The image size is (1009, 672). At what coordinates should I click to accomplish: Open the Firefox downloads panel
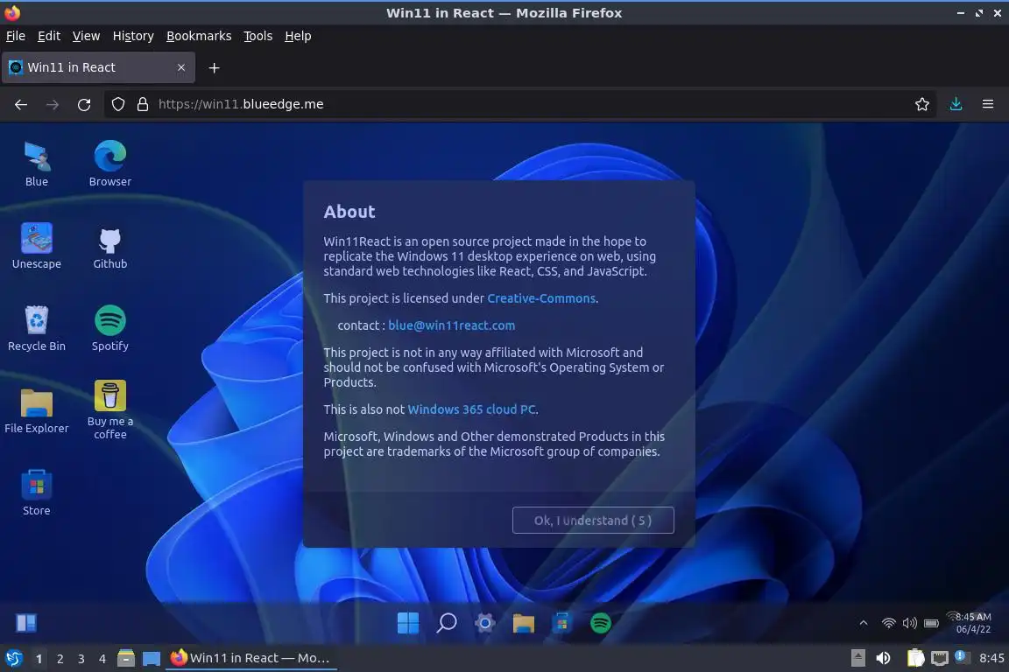pos(956,104)
